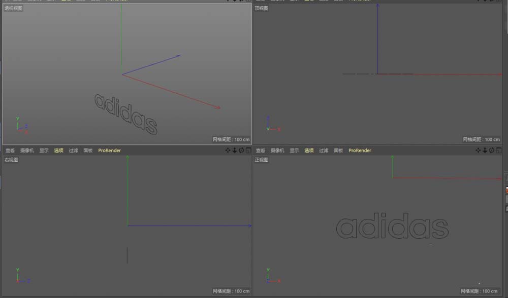Toggle maximize on the right view (右视图) panel

pyautogui.click(x=247, y=151)
